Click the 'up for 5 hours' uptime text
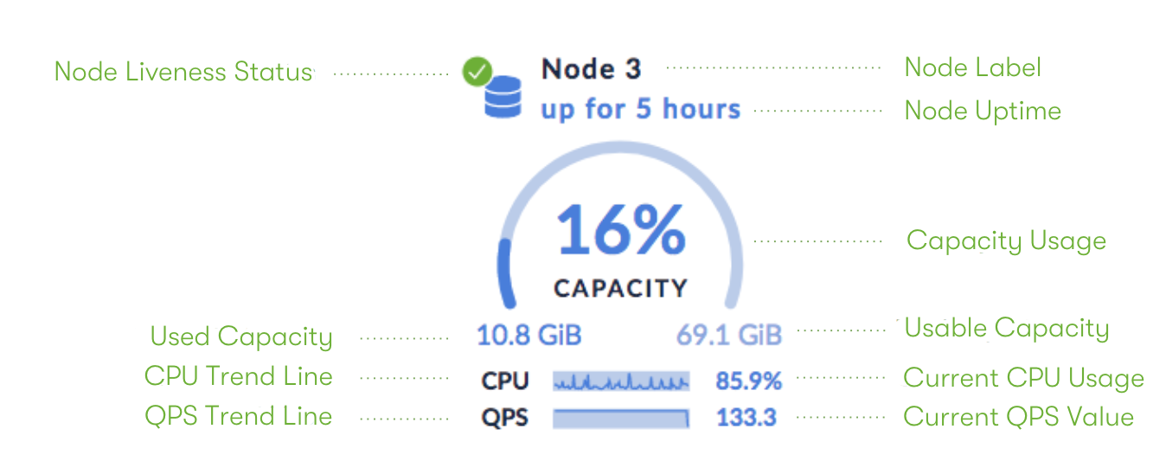The height and width of the screenshot is (474, 1166). coord(641,110)
